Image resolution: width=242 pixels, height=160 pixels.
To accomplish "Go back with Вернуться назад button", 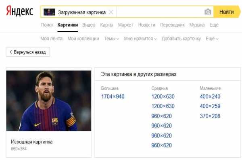I will pos(28,52).
